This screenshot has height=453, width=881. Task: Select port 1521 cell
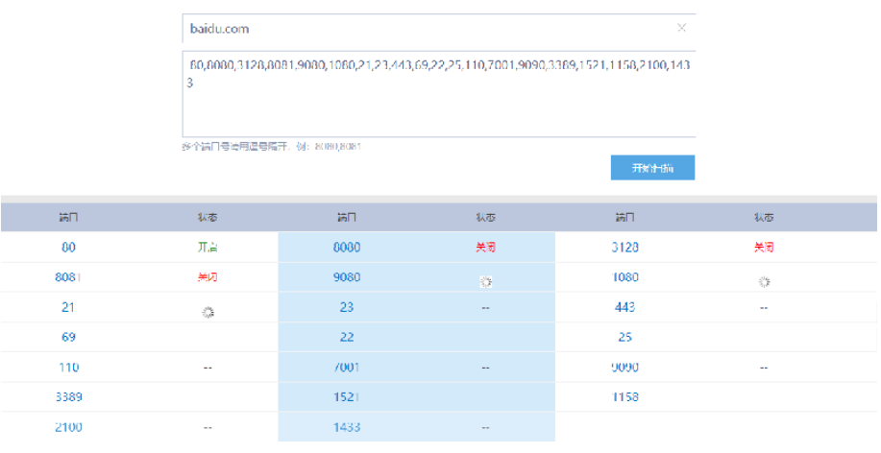347,397
